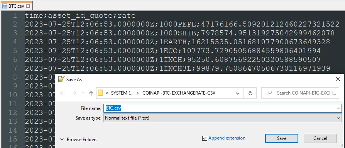Click line number 5 in the gutter
Viewport: 345px width, 148px height.
point(15,51)
